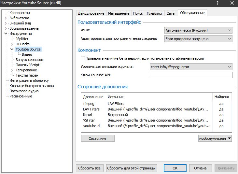Select Библиотека in the settings tree

(19, 18)
